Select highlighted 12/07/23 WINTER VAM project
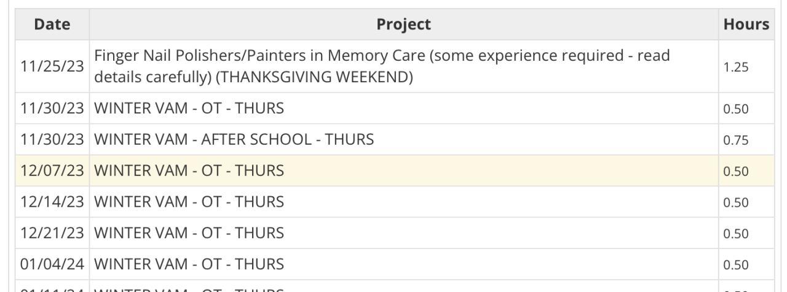787x292 pixels. pos(189,171)
